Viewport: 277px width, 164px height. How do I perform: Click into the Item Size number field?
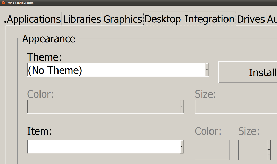(x=253, y=150)
